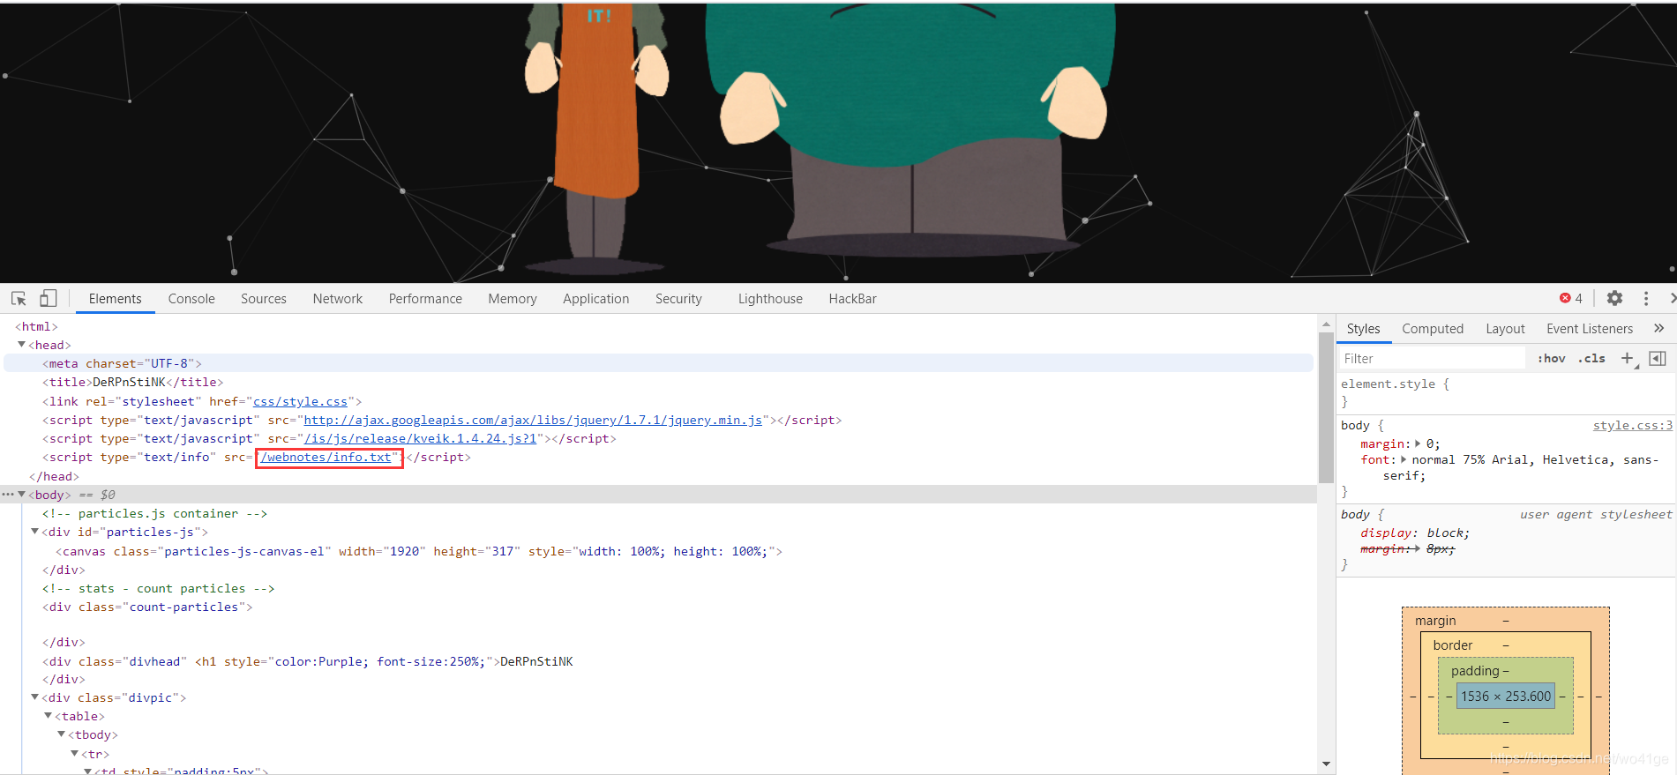The height and width of the screenshot is (775, 1677).
Task: Select the count-particles div line
Action: pyautogui.click(x=147, y=607)
